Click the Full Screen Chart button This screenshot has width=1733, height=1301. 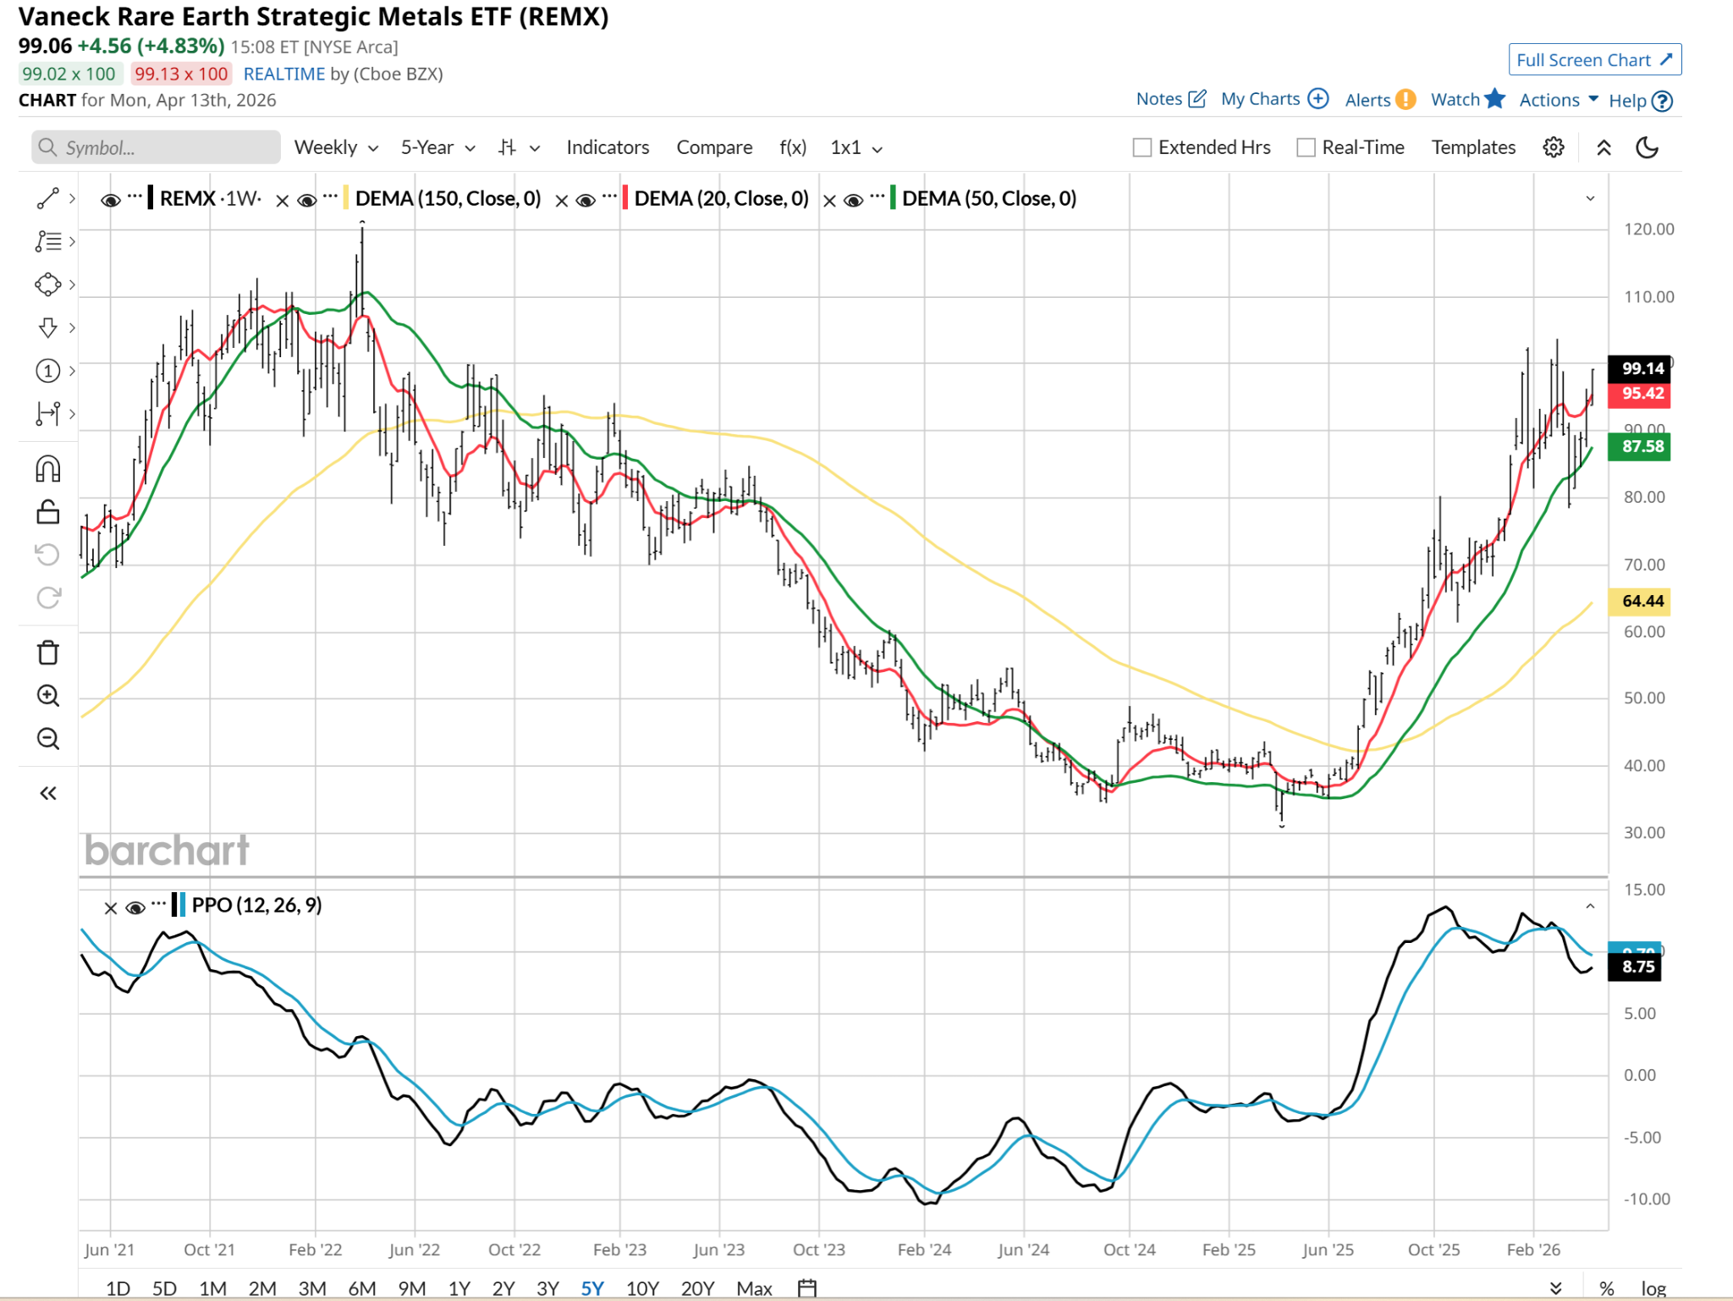click(x=1593, y=60)
